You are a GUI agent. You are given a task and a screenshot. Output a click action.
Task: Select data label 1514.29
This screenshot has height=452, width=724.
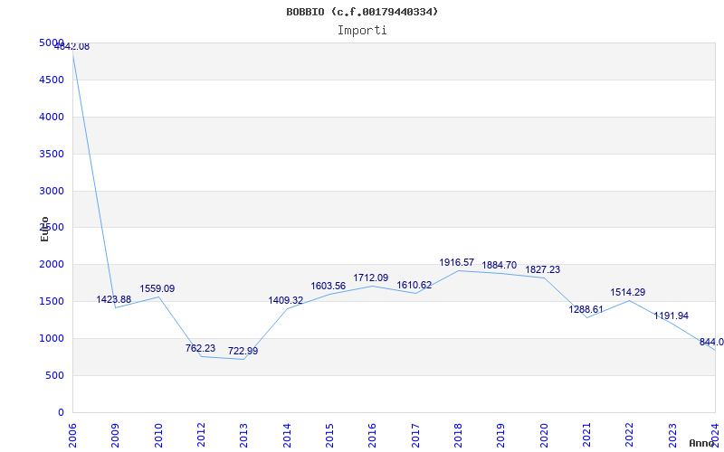[x=628, y=292]
